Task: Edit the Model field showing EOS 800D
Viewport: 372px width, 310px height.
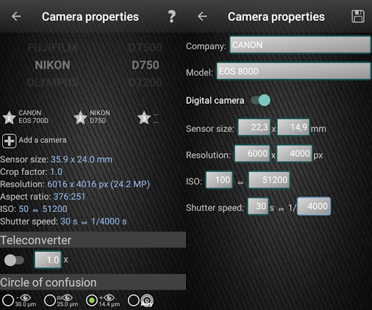Action: pyautogui.click(x=294, y=71)
